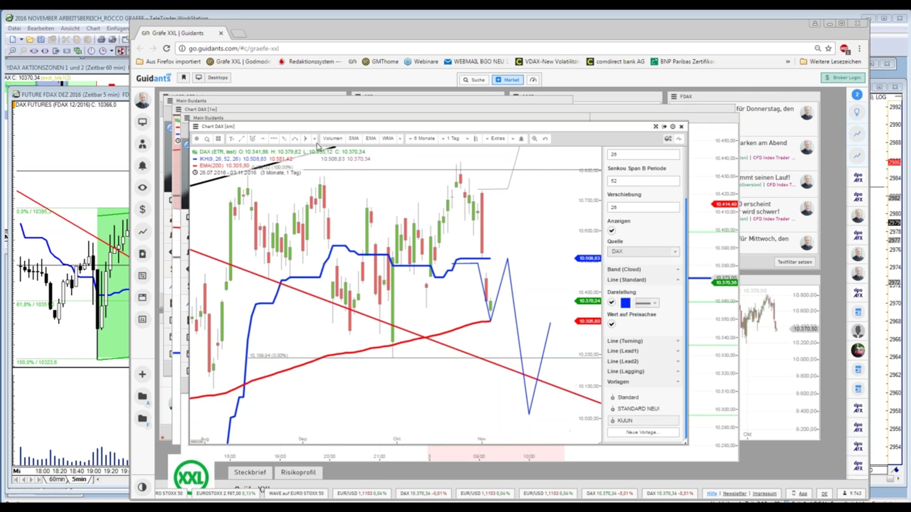
Task: Open indicator settings icon in chart toolbar
Action: tap(668, 139)
